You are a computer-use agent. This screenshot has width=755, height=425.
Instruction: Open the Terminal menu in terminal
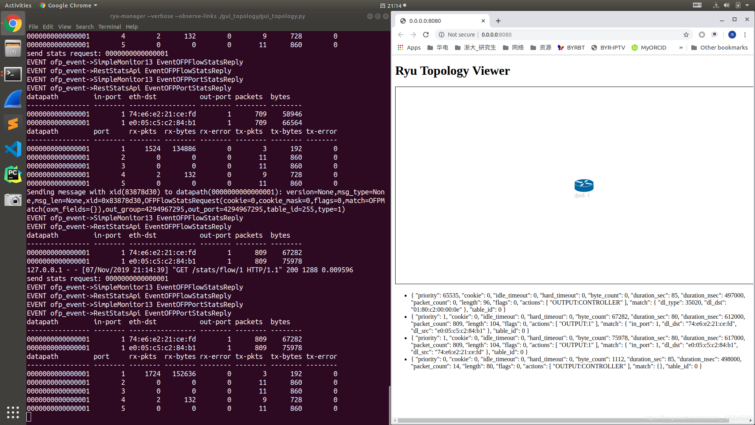tap(109, 27)
